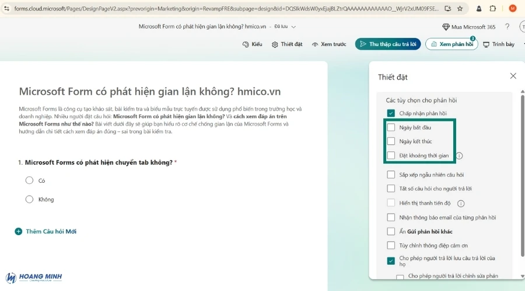Click Các tùy chọn cho phản hồi heading

point(421,100)
